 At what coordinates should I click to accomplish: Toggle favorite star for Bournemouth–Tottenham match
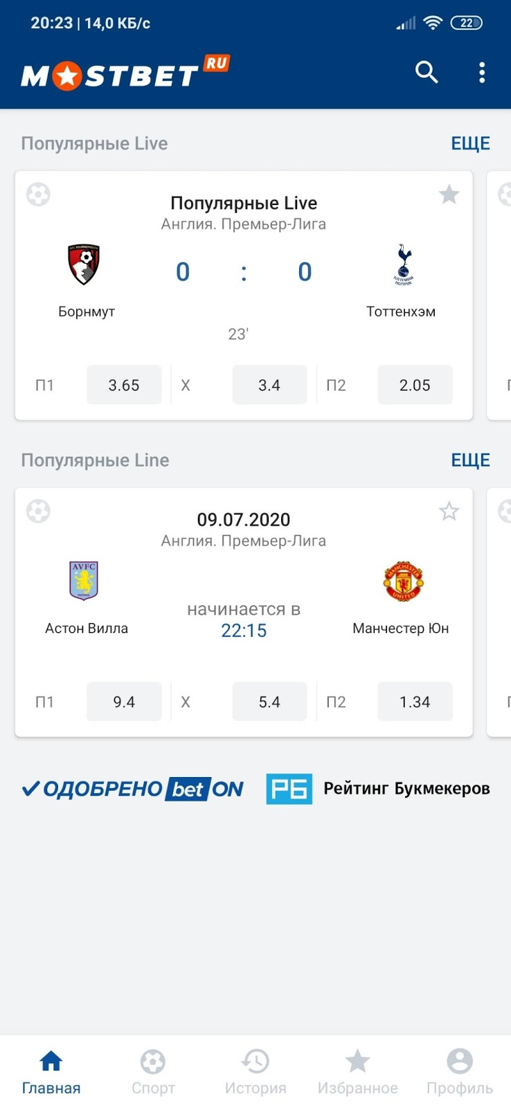(449, 195)
